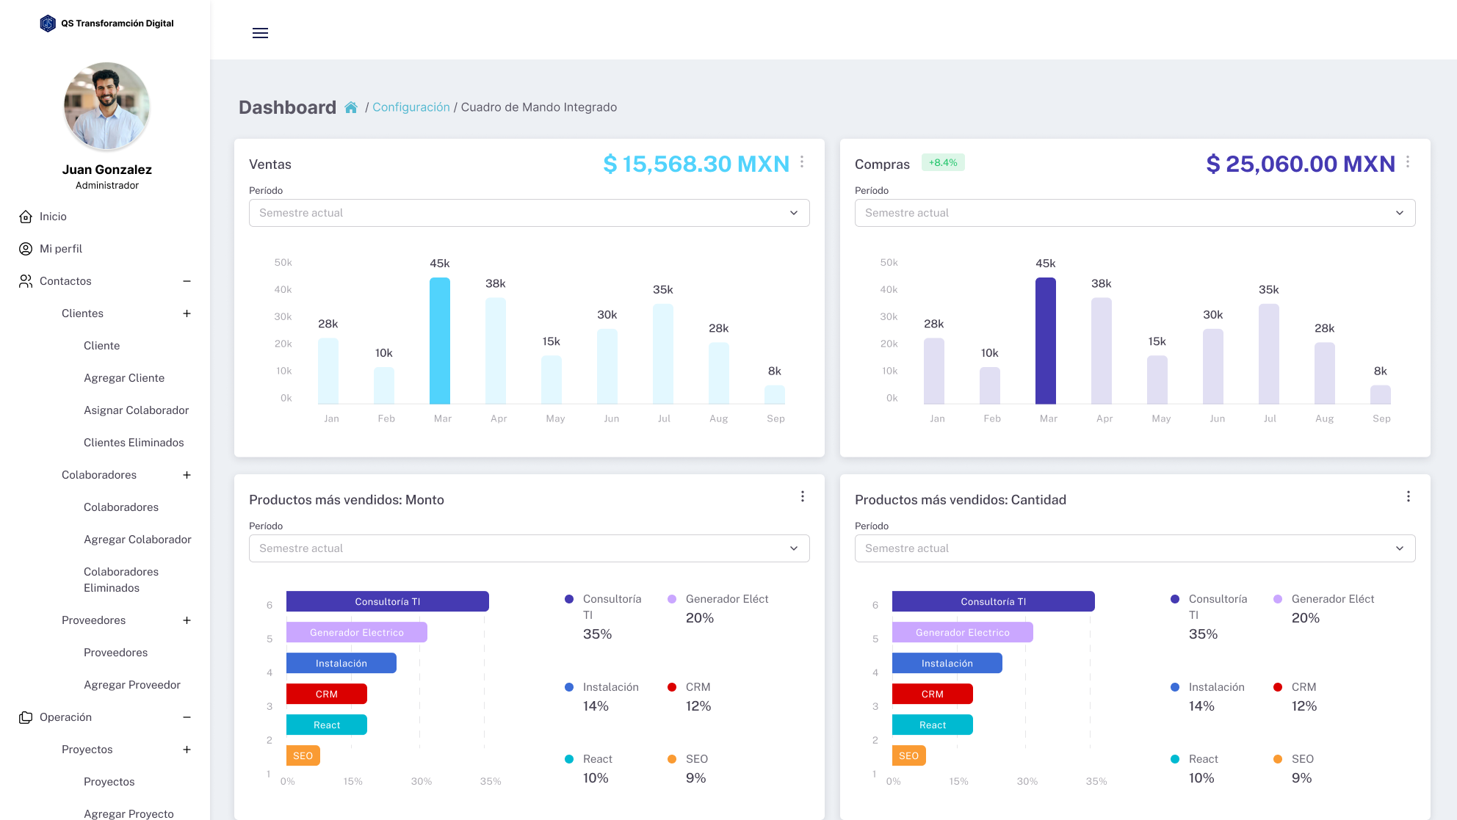The image size is (1457, 820).
Task: Click the Jul 35k bar in Compras chart
Action: (1269, 354)
